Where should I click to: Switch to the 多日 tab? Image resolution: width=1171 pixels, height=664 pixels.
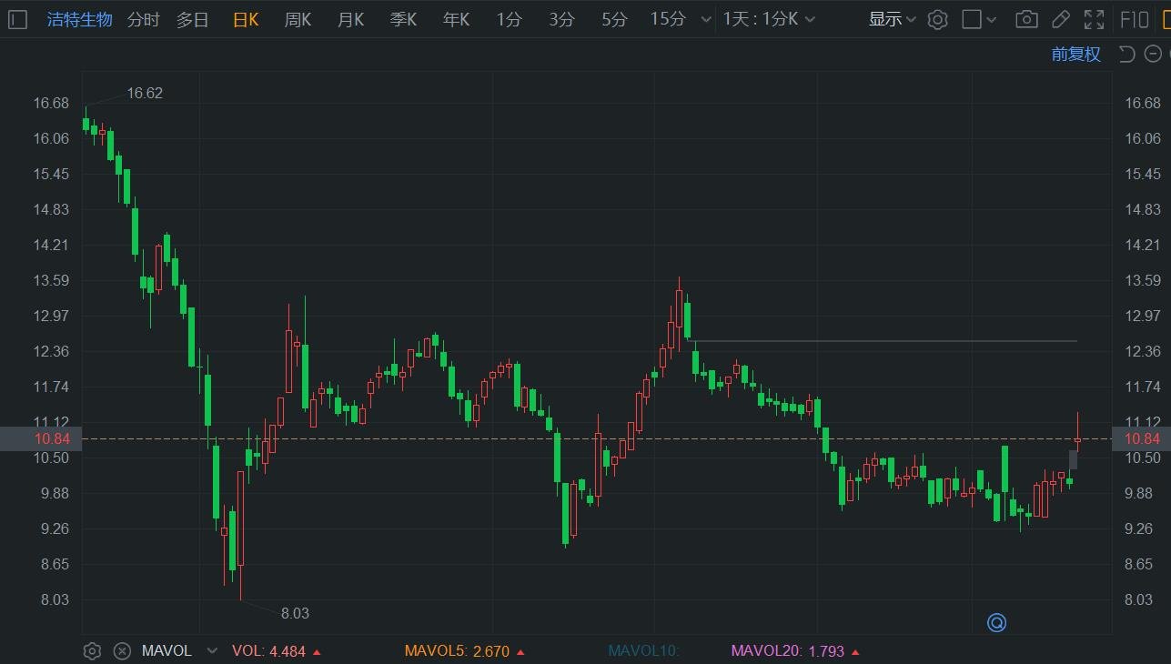coord(193,19)
